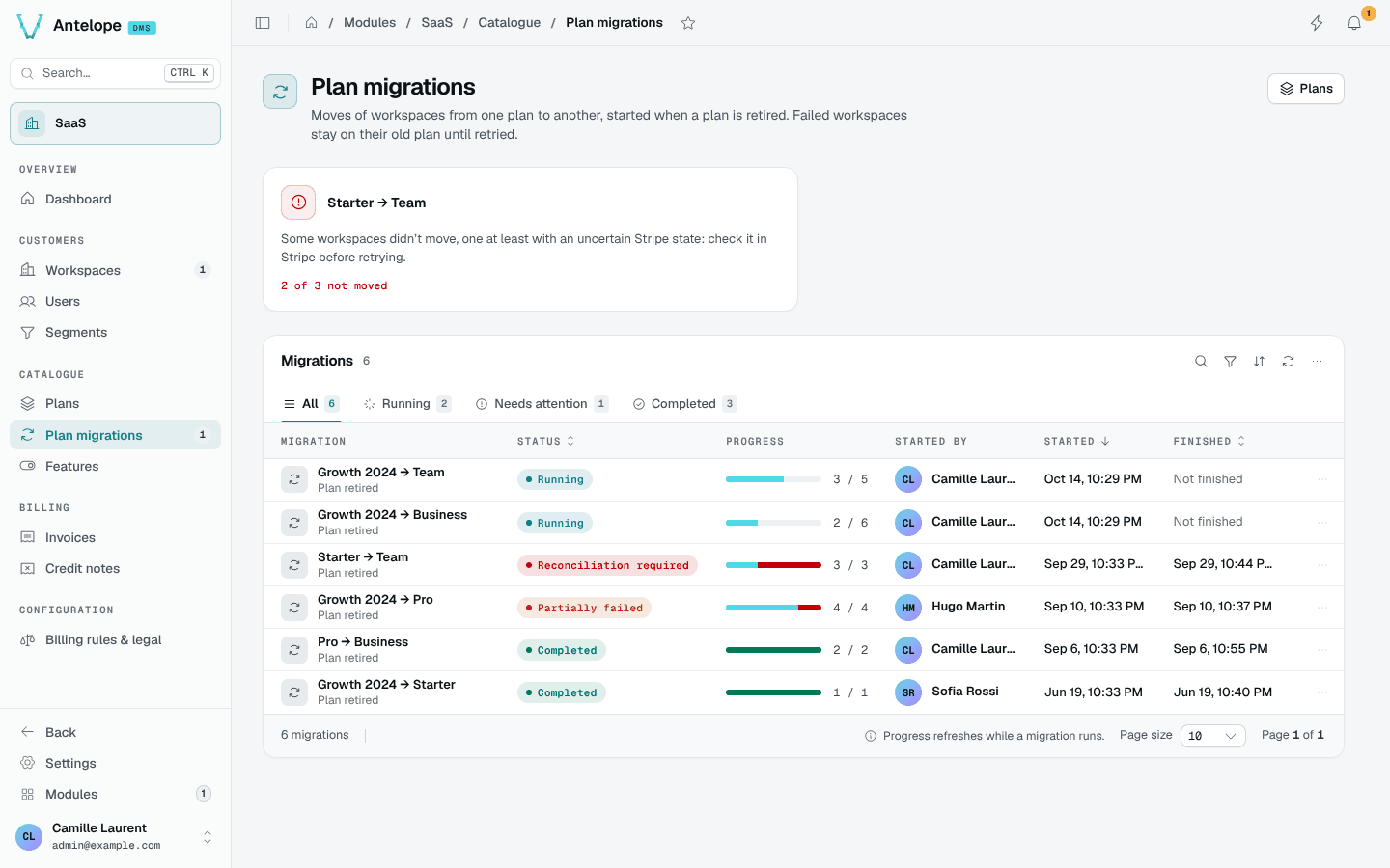Open Invoices in the sidebar

coord(116,537)
